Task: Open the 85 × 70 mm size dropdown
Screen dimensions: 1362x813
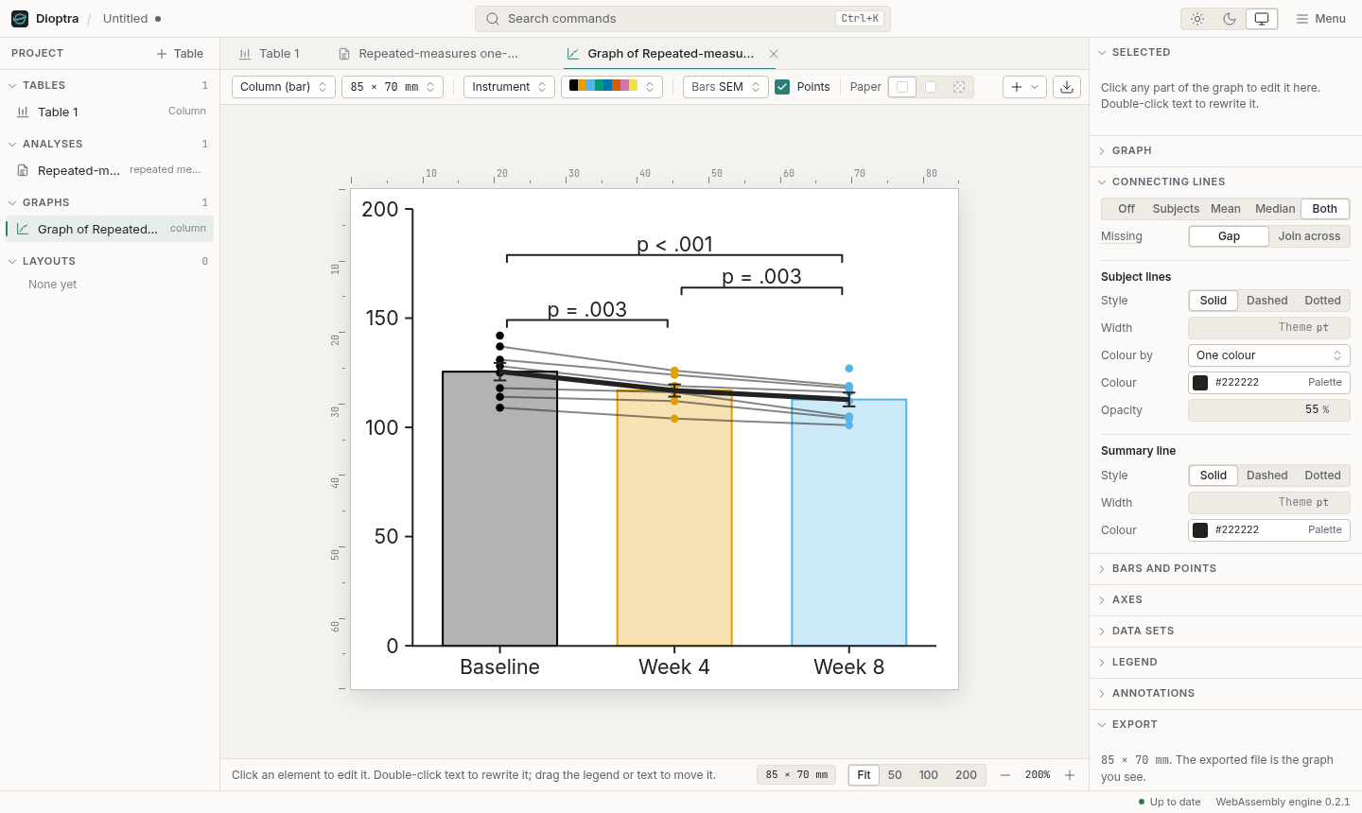Action: coord(393,87)
